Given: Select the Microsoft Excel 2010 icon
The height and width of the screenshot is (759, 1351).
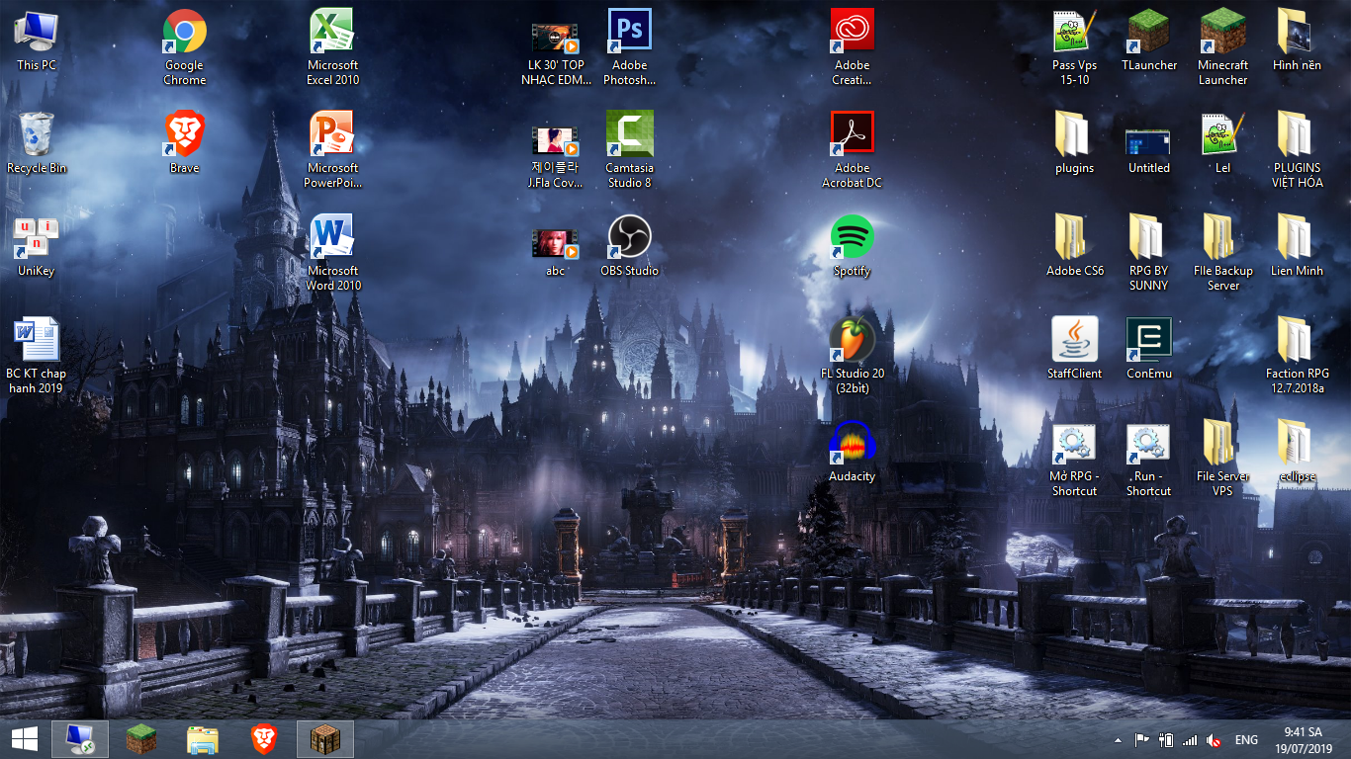Looking at the screenshot, I should click(x=332, y=32).
